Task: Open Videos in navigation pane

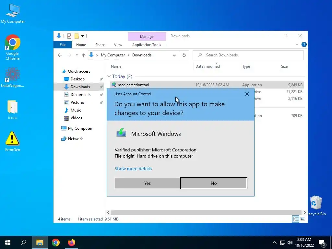Action: tap(76, 118)
